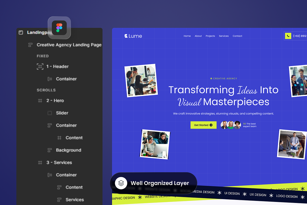Click the avatar wearing a hat

coord(237,125)
